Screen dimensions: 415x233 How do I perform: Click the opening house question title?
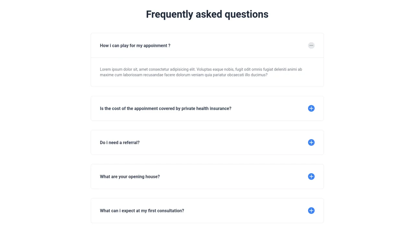tap(130, 176)
